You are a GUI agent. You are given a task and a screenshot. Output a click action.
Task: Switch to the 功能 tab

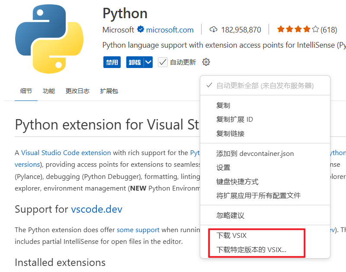[x=49, y=91]
